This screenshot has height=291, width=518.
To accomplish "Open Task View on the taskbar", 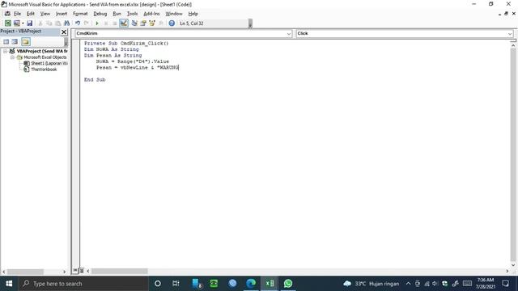I will point(176,284).
